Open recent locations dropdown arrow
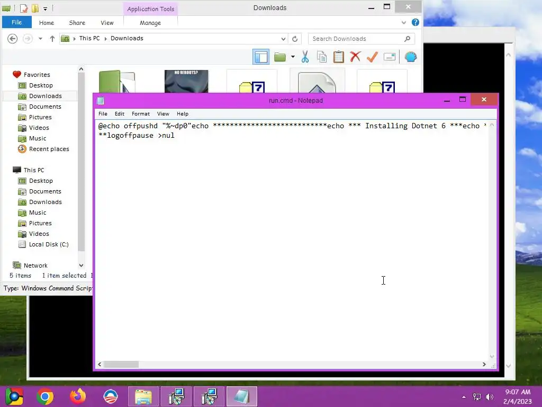Image resolution: width=542 pixels, height=407 pixels. [40, 38]
